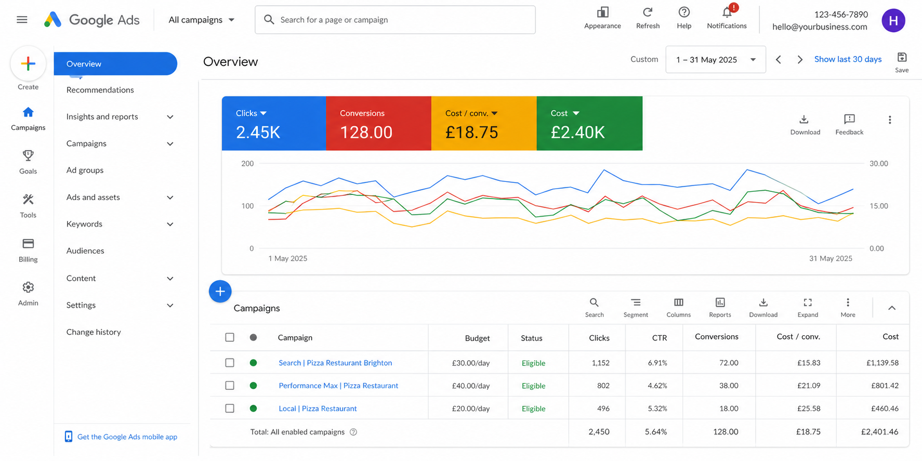Click Show last 30 days link
922x461 pixels.
coord(848,59)
